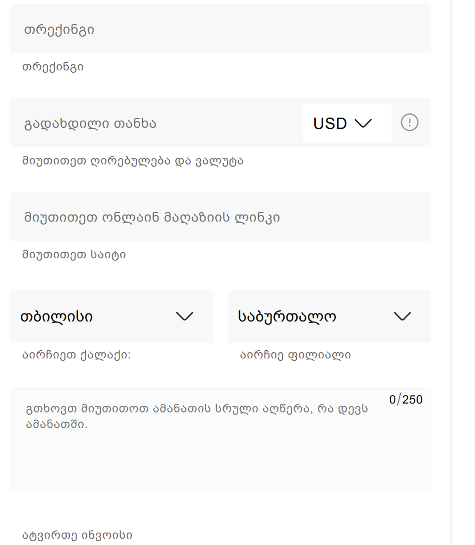Click the parcel description text area
The height and width of the screenshot is (545, 475).
click(x=220, y=452)
